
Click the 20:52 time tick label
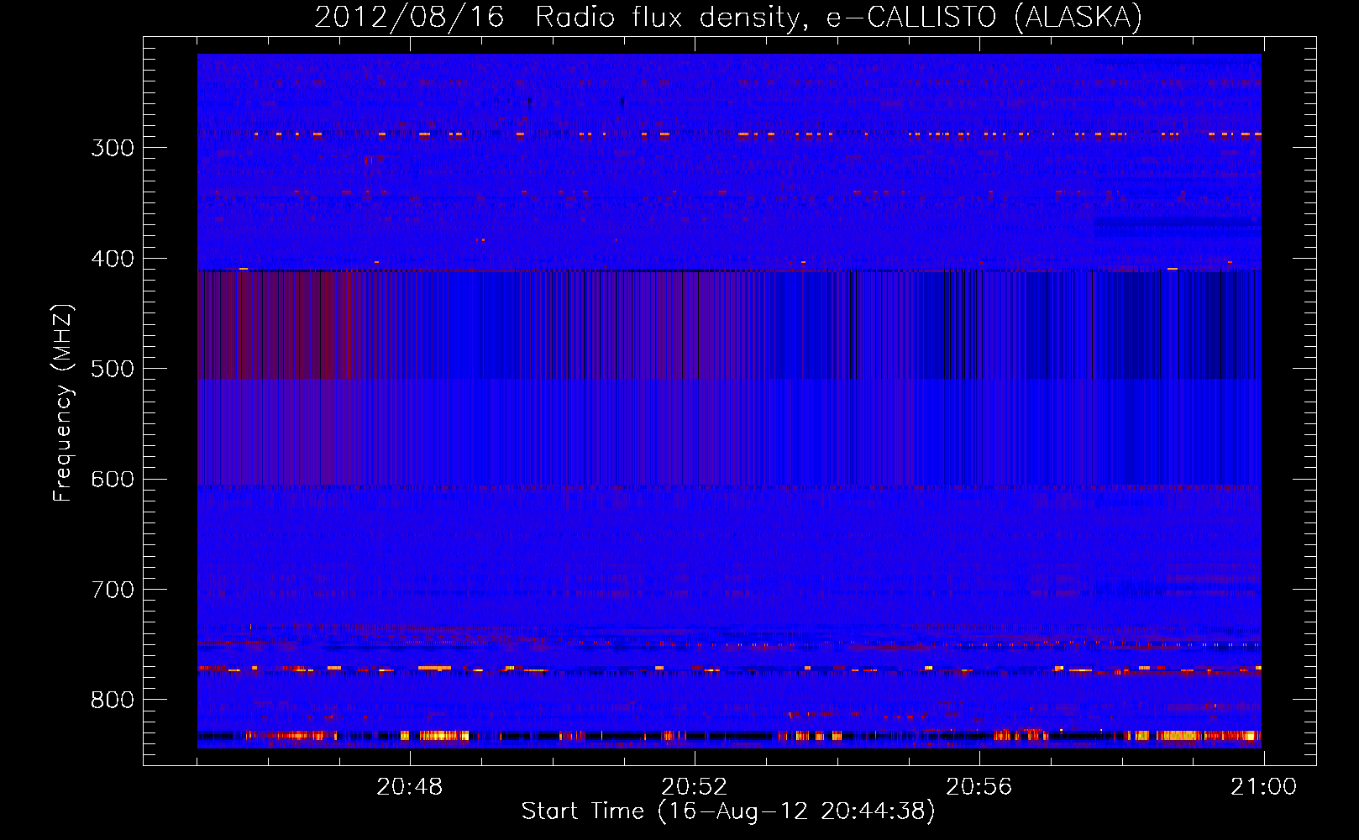(695, 787)
